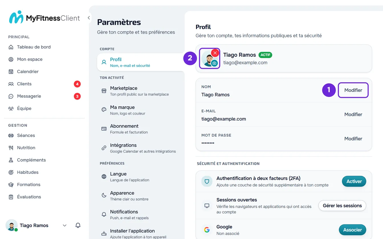
Task: Click the team icon beside Équipe
Action: click(x=11, y=108)
